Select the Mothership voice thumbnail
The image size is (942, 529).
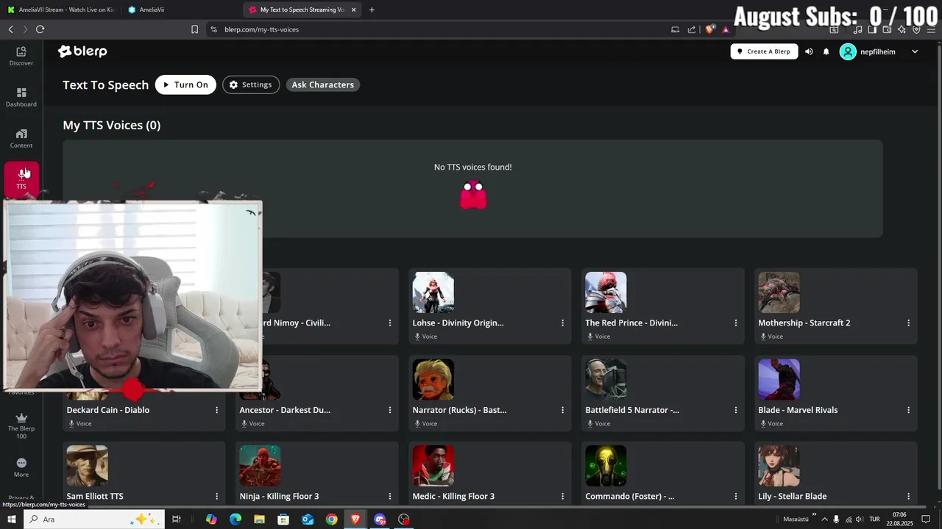point(779,292)
